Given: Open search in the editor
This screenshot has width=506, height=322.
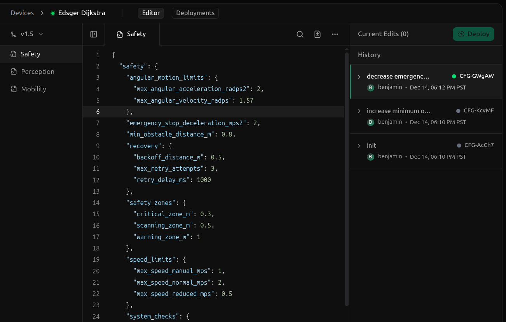Looking at the screenshot, I should coord(300,34).
